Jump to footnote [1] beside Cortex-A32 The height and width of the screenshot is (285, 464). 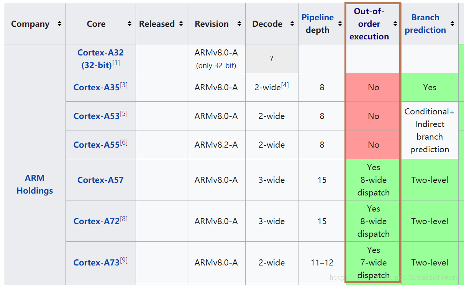click(x=116, y=63)
